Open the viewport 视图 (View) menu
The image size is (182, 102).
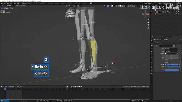click(17, 6)
